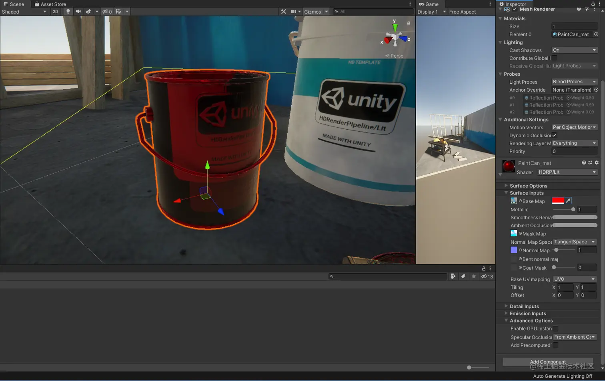Open the Light Probes Blend Probes dropdown
The image size is (605, 381).
[574, 82]
